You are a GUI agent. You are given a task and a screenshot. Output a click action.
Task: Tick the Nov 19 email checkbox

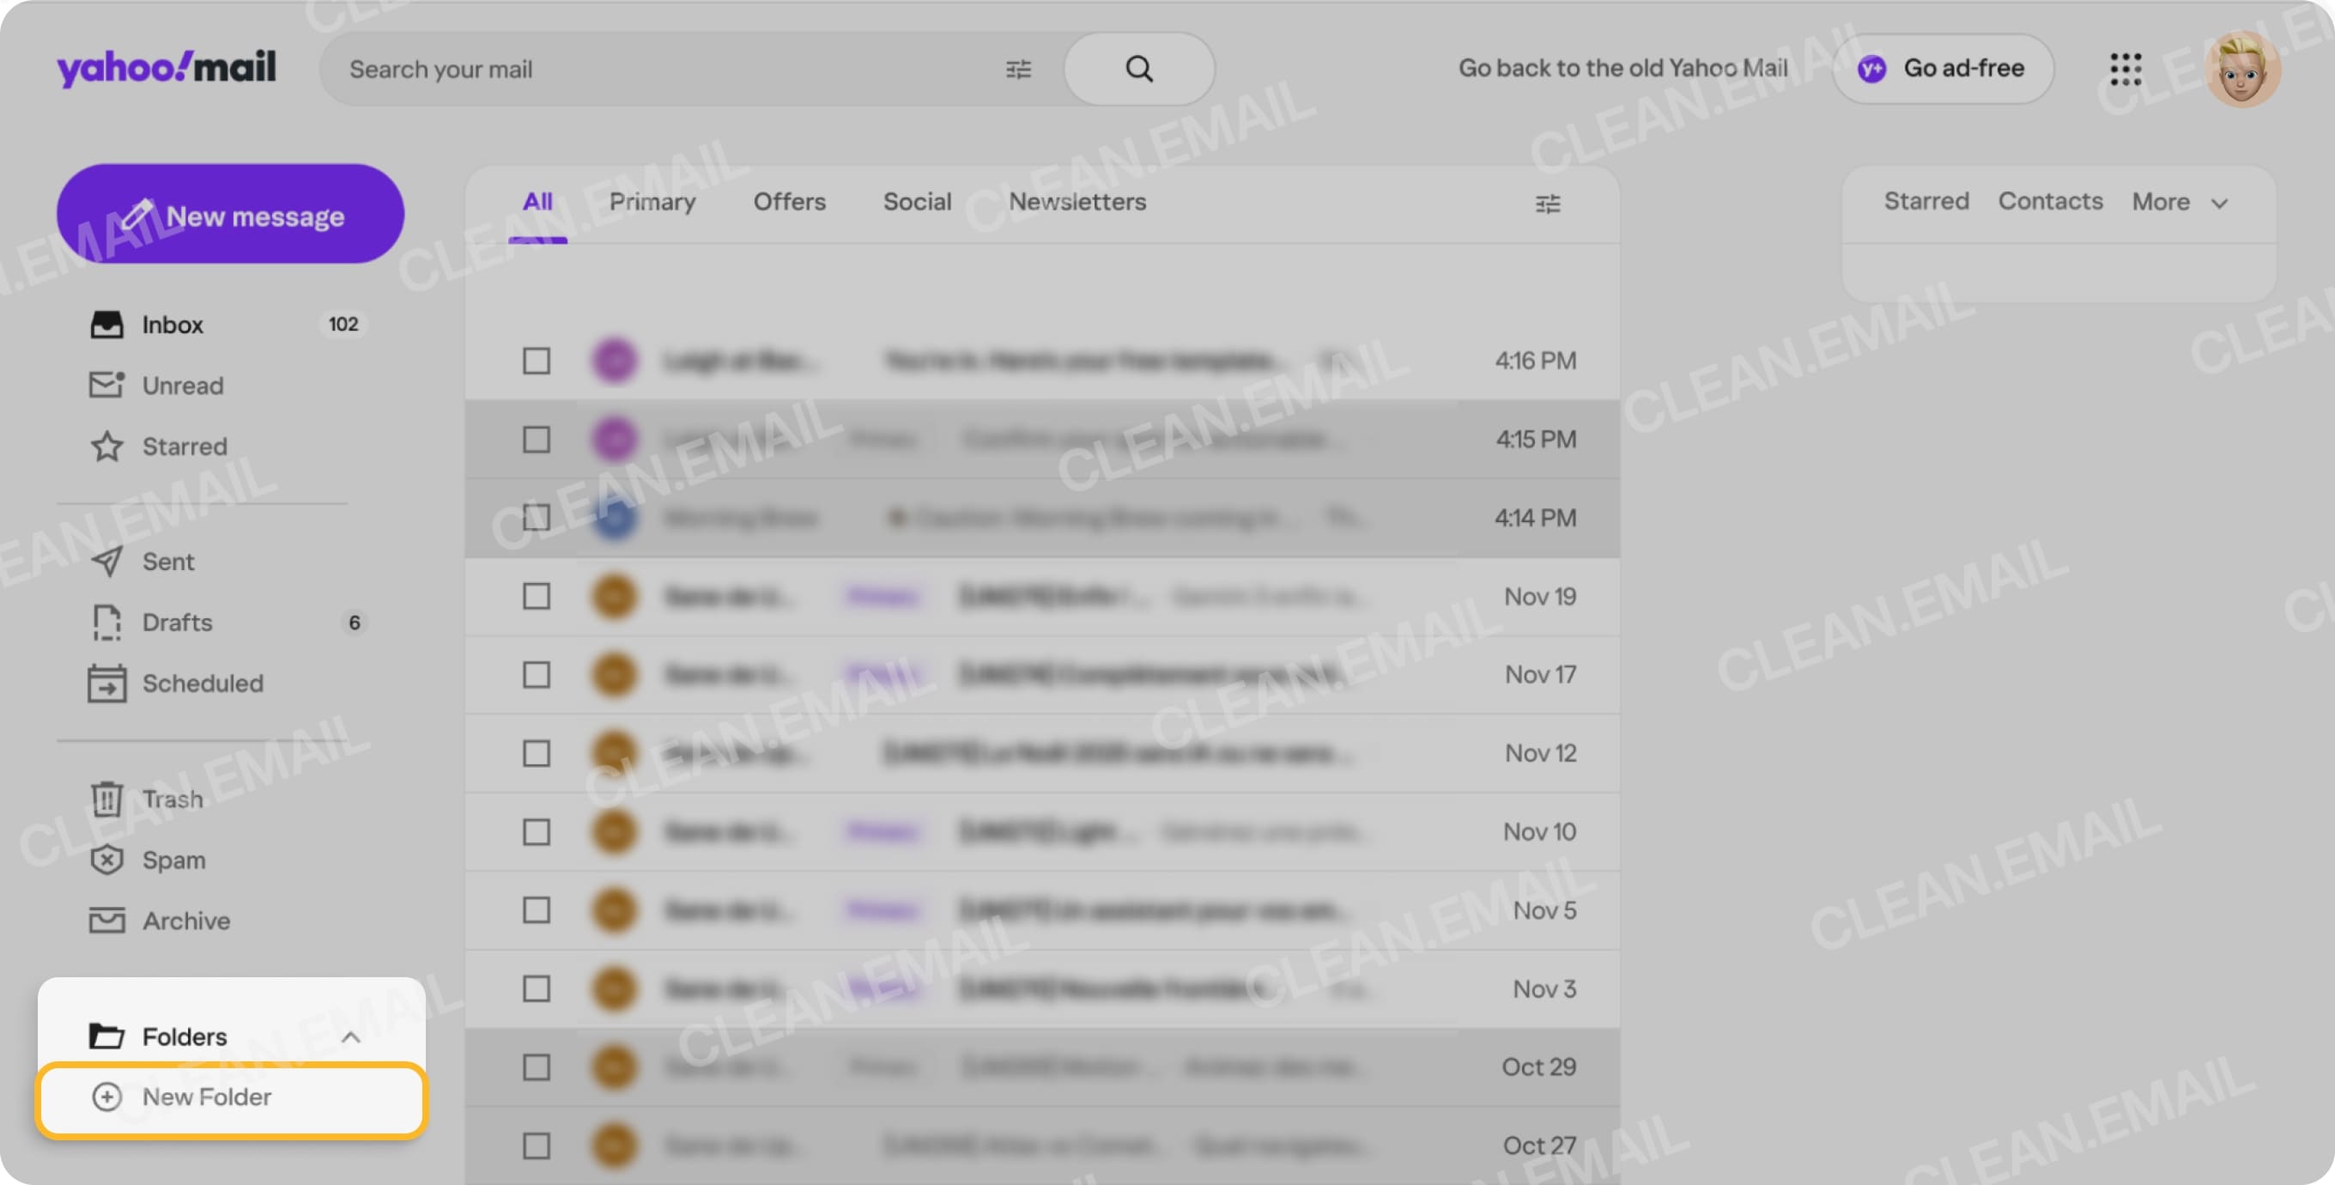537,597
